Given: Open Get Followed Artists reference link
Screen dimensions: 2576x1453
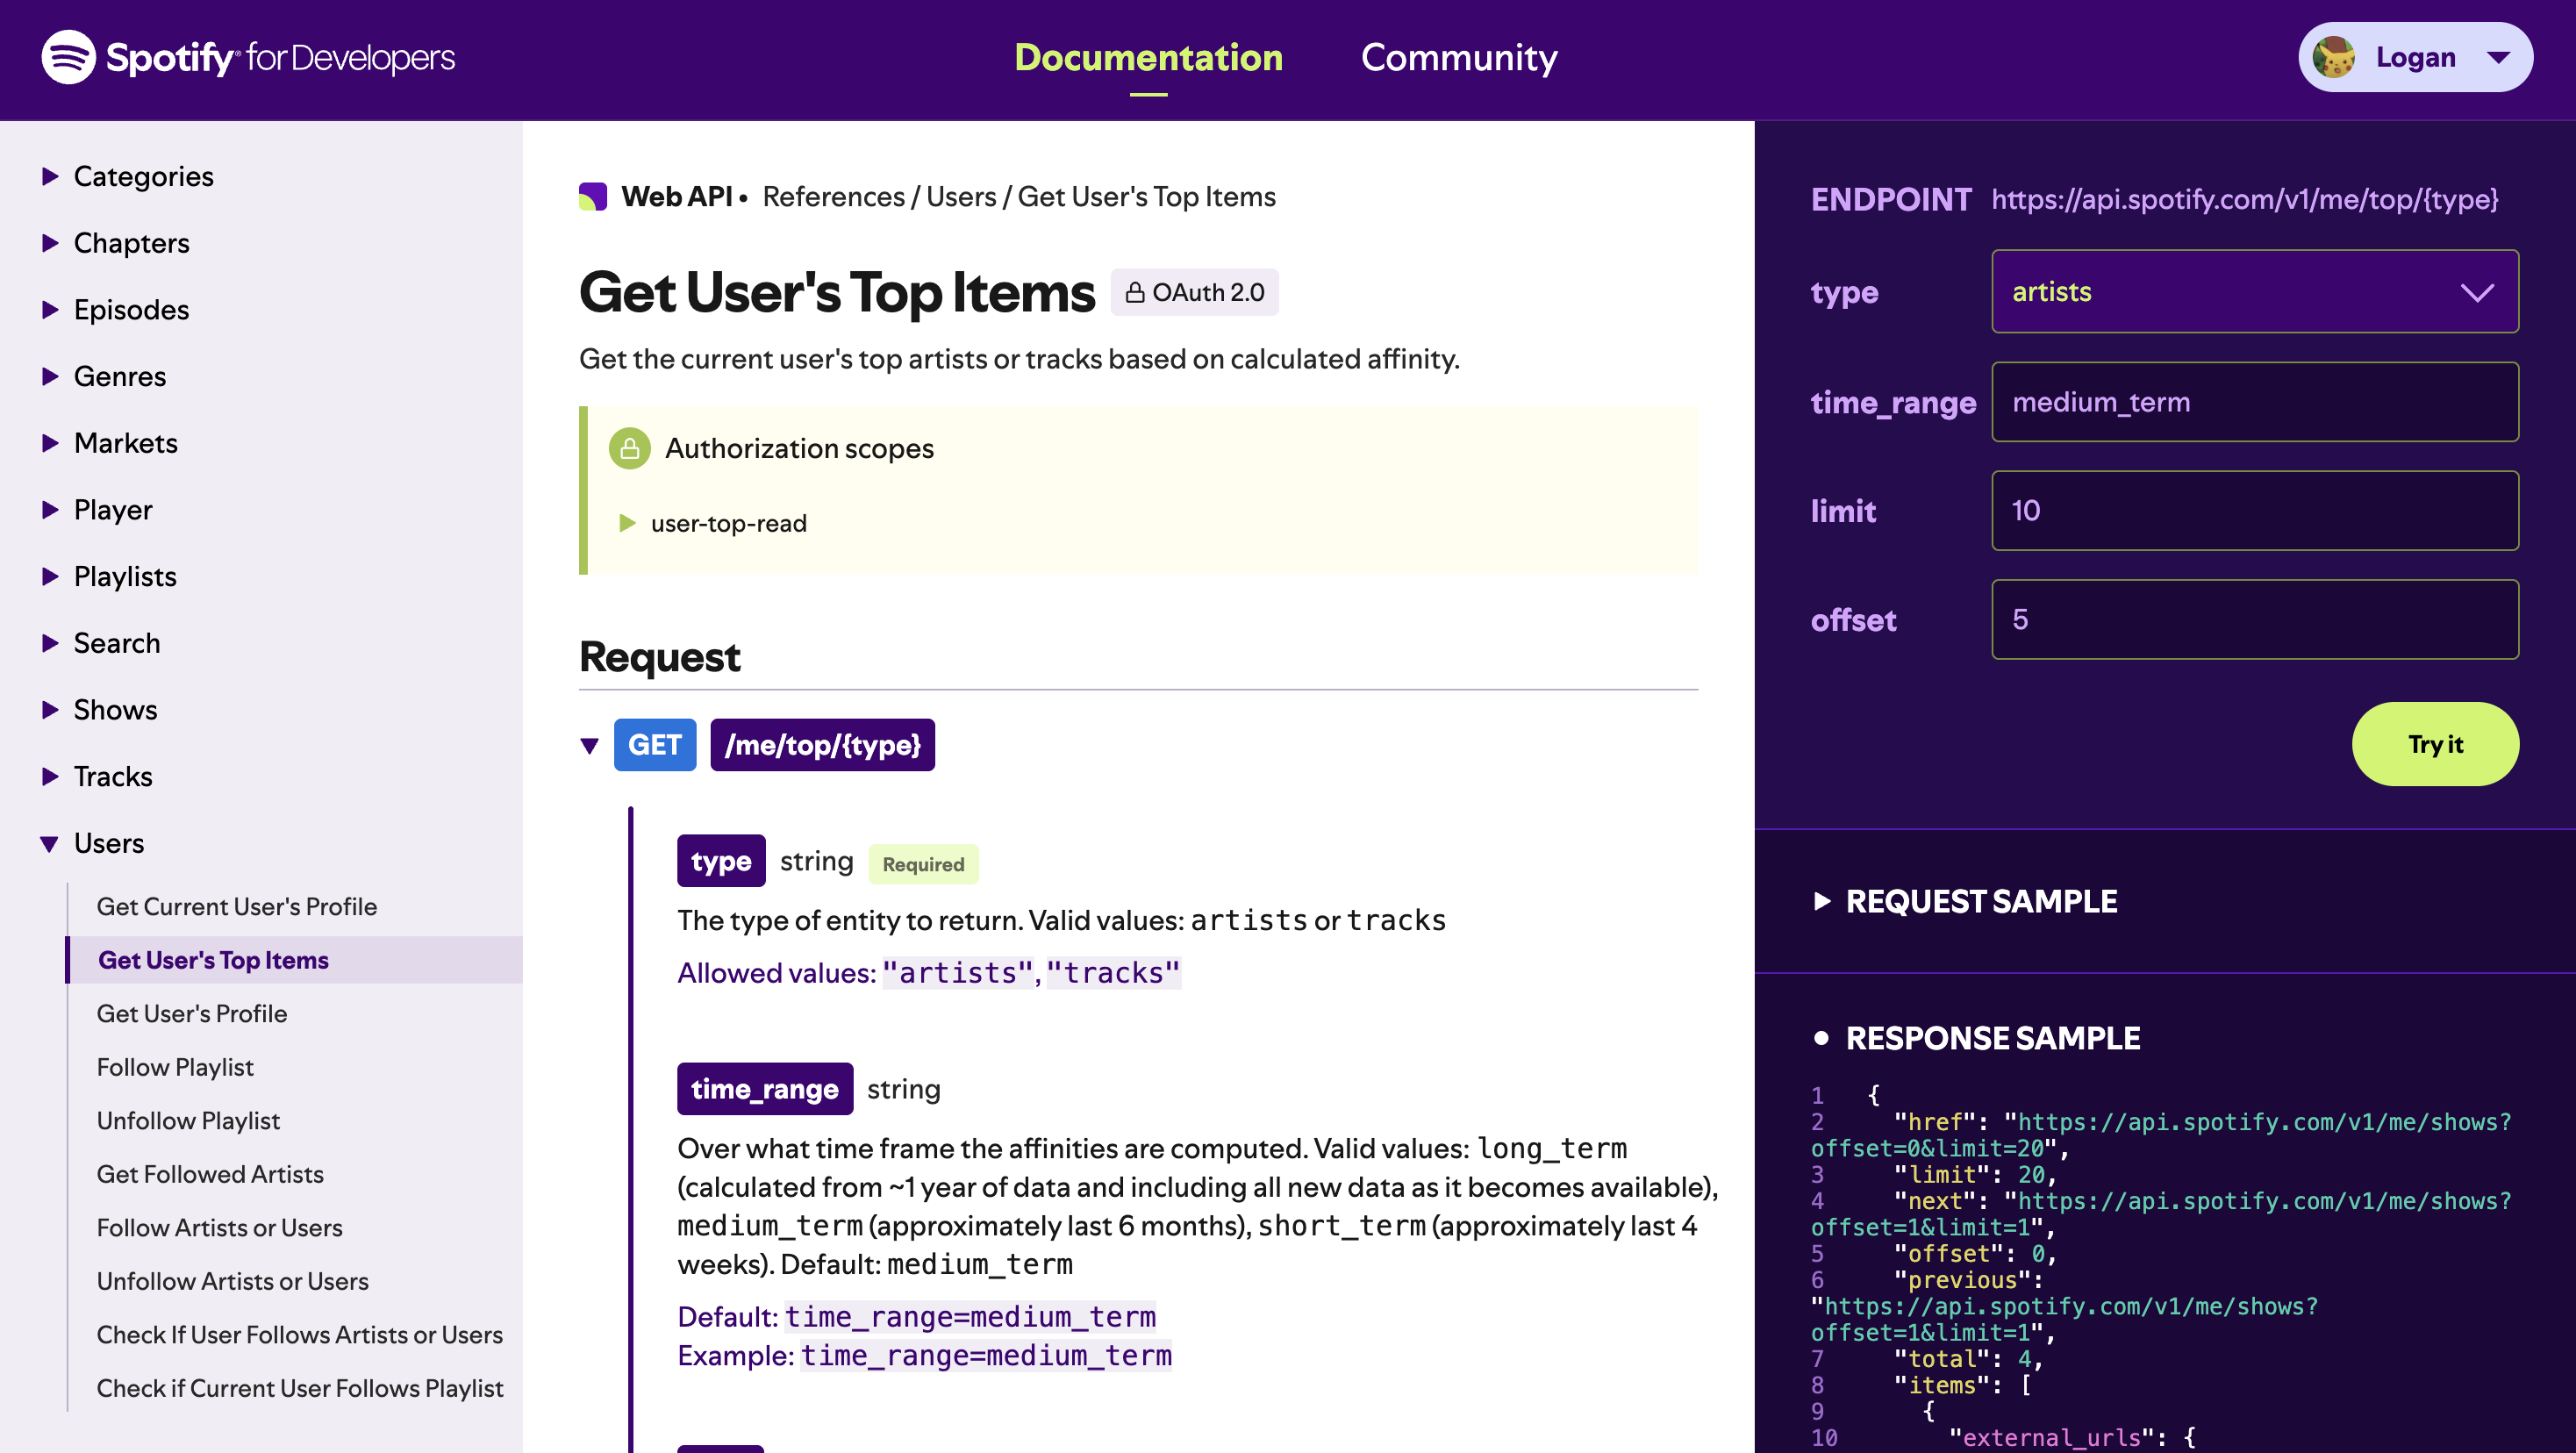Looking at the screenshot, I should click(x=210, y=1174).
